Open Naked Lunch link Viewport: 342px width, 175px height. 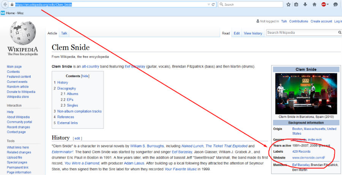coord(193,146)
